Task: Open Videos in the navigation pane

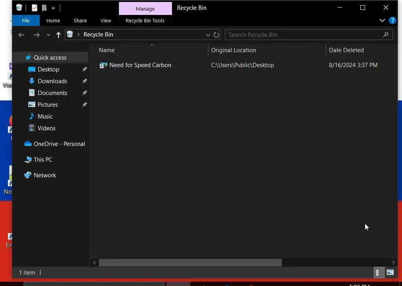Action: [46, 128]
